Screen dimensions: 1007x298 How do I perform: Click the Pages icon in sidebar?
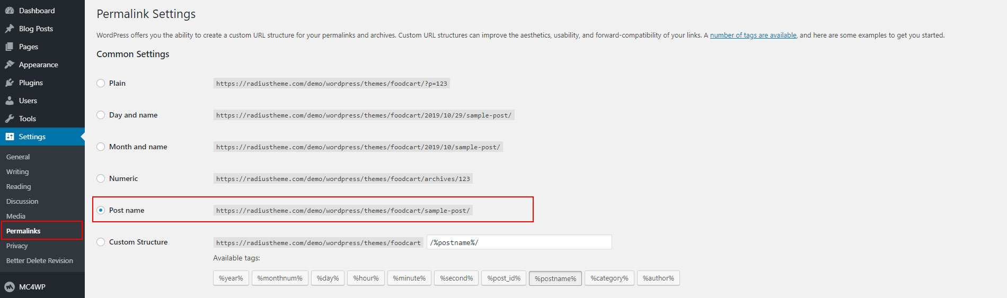(10, 47)
